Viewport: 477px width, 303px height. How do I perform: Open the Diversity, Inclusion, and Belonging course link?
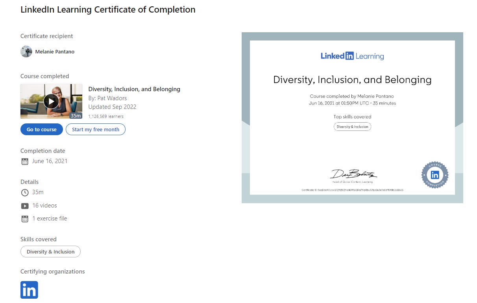point(134,89)
